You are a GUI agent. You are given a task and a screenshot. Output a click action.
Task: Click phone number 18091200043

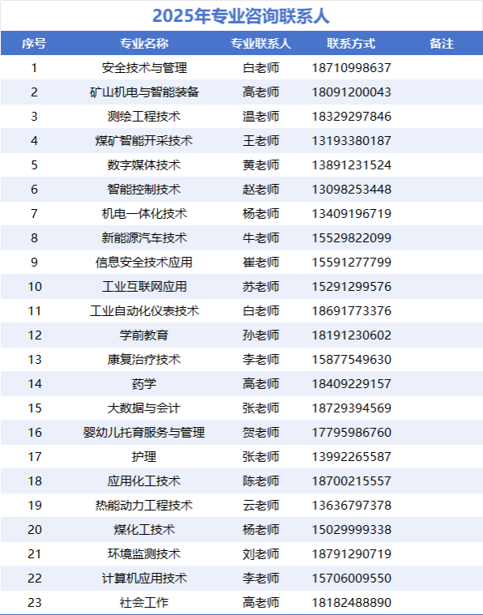pos(351,92)
